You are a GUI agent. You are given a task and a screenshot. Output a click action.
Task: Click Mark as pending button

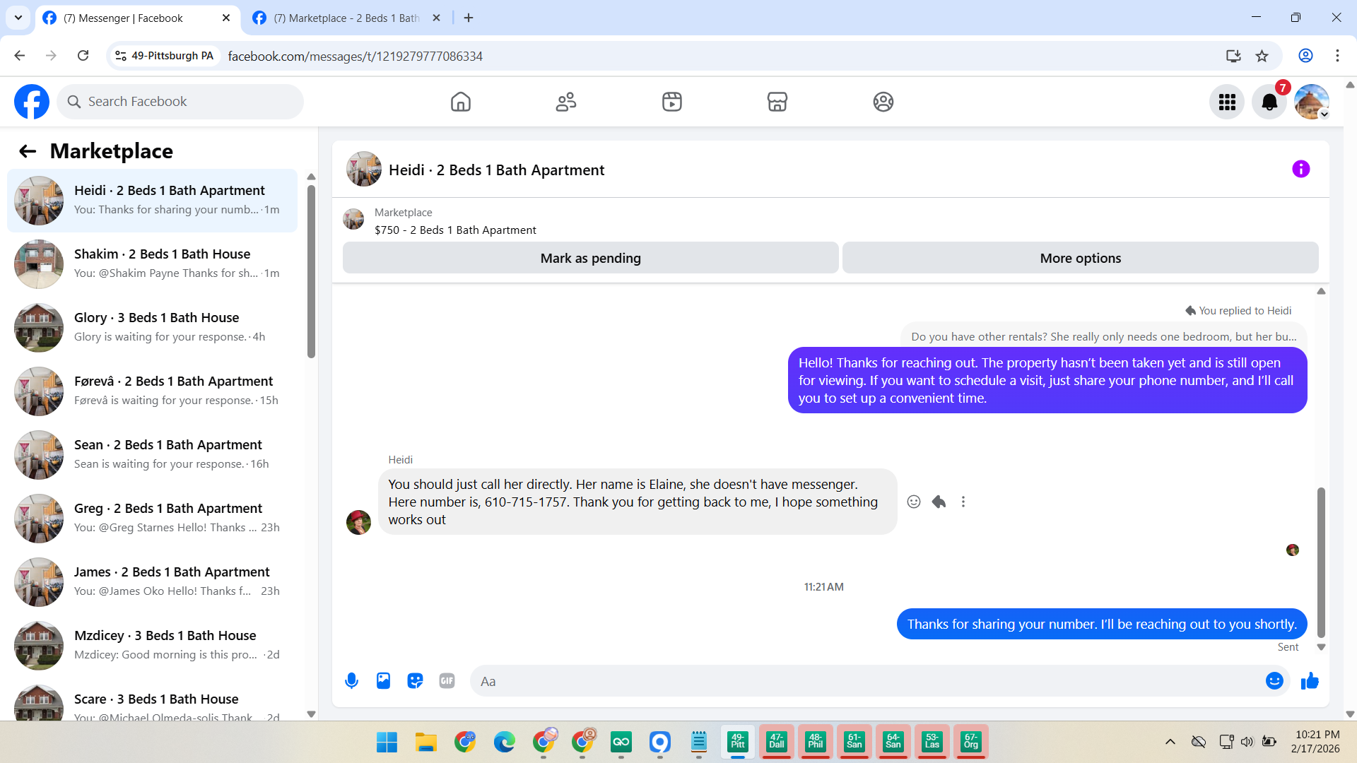[590, 258]
